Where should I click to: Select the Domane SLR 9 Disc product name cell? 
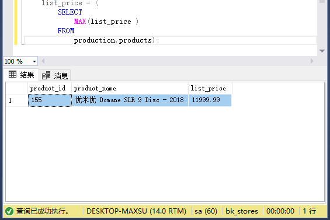(130, 100)
